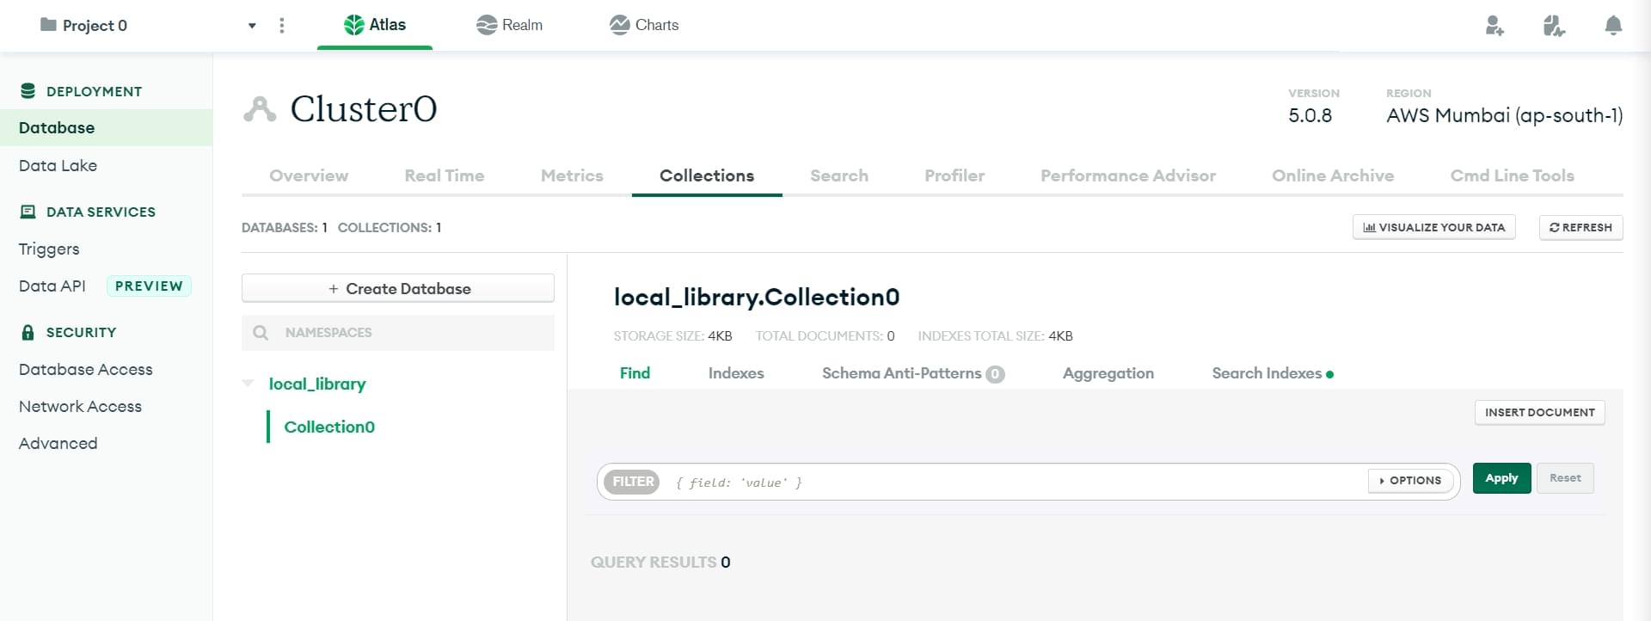This screenshot has width=1651, height=621.
Task: Click Visualize Your Data button
Action: (x=1434, y=227)
